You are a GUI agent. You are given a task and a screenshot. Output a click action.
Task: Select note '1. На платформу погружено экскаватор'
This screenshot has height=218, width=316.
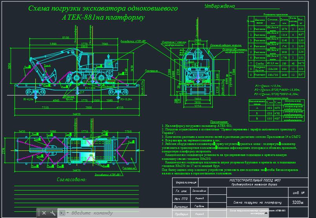coord(197,126)
